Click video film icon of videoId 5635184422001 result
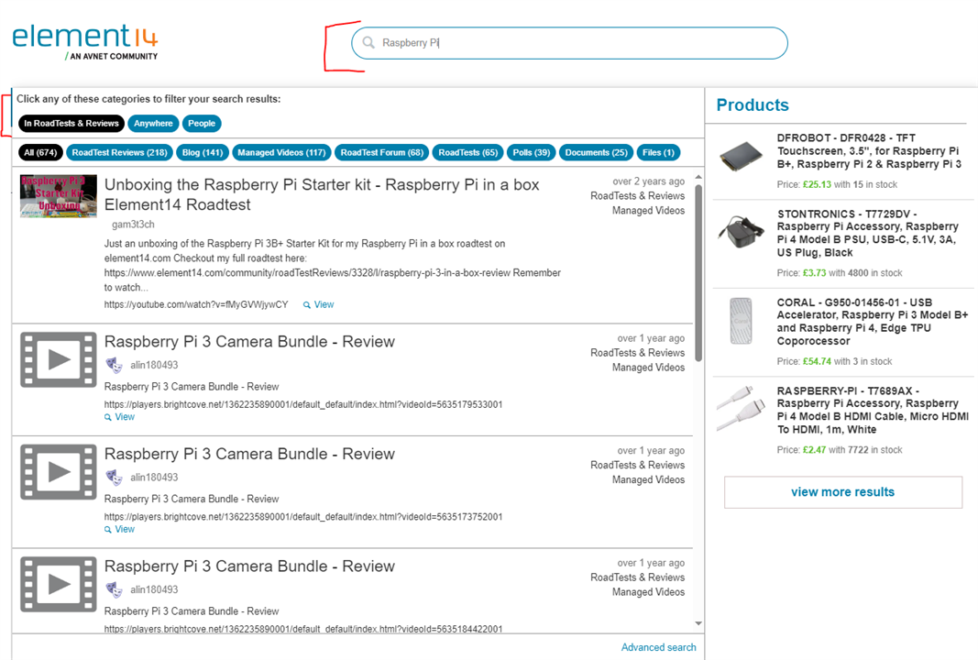 (59, 585)
